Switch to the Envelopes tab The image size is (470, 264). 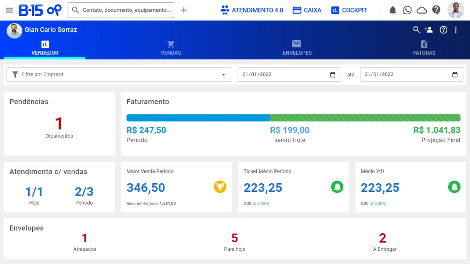(297, 48)
